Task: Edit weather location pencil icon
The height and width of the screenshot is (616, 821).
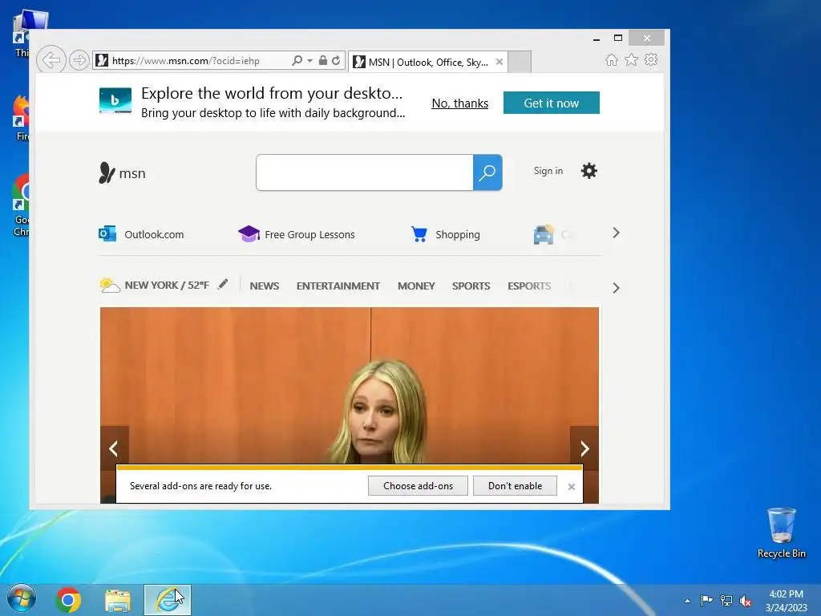Action: [x=223, y=285]
